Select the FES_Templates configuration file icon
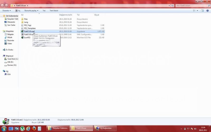Screen dimensions: 211x132 tap(22, 28)
